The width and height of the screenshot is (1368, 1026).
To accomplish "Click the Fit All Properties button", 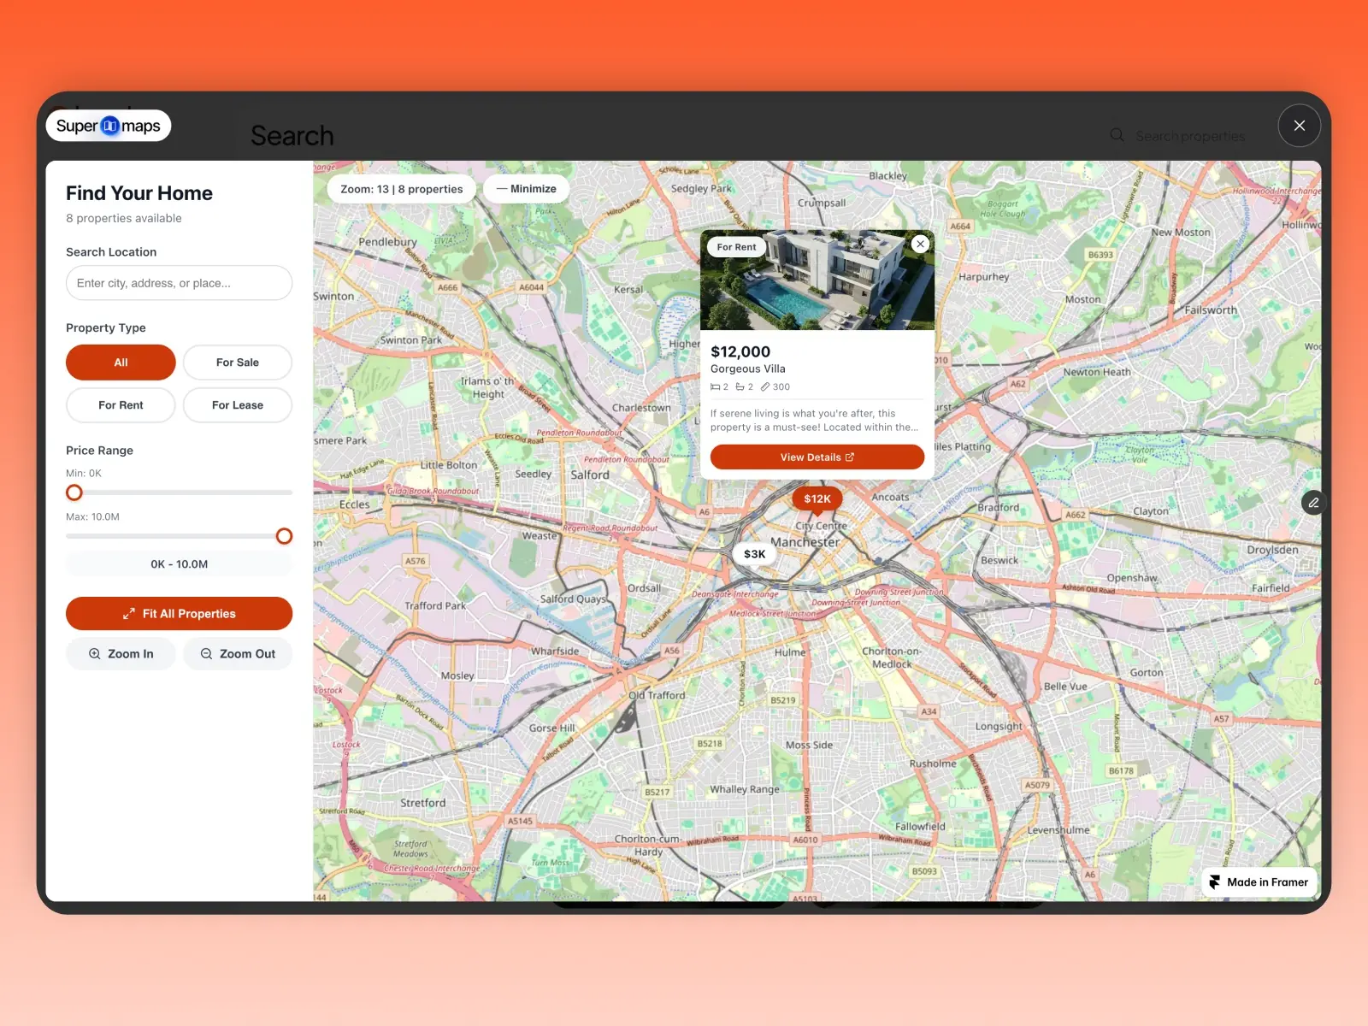I will click(179, 613).
